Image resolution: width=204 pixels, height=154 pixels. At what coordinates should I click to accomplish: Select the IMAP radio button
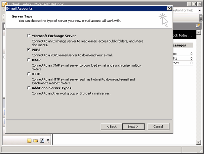[29, 60]
